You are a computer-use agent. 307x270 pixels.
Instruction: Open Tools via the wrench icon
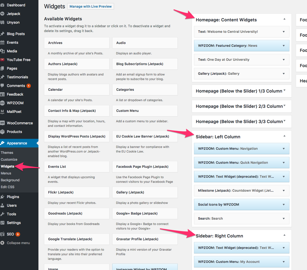click(2, 214)
